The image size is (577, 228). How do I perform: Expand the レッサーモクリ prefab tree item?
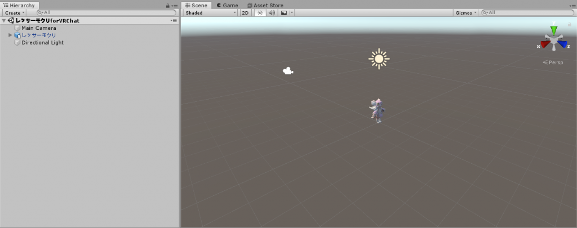coord(10,35)
